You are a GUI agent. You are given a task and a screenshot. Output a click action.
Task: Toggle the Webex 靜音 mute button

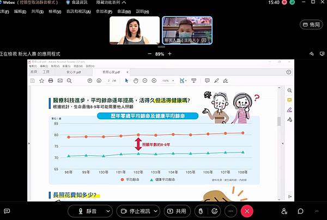click(x=87, y=211)
